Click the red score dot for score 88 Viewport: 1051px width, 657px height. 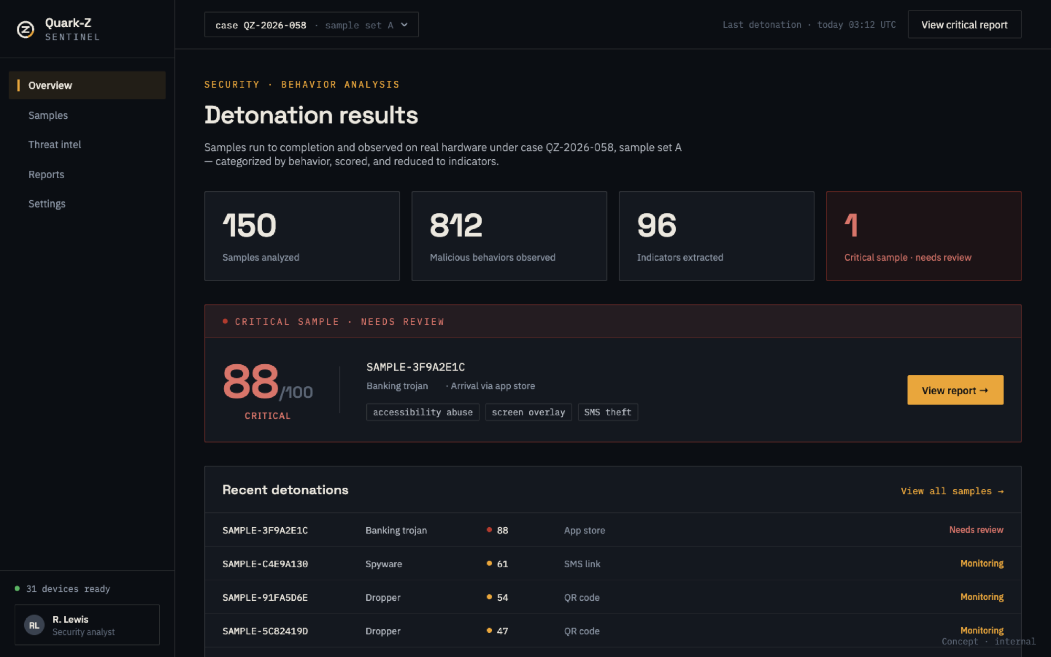click(x=489, y=530)
